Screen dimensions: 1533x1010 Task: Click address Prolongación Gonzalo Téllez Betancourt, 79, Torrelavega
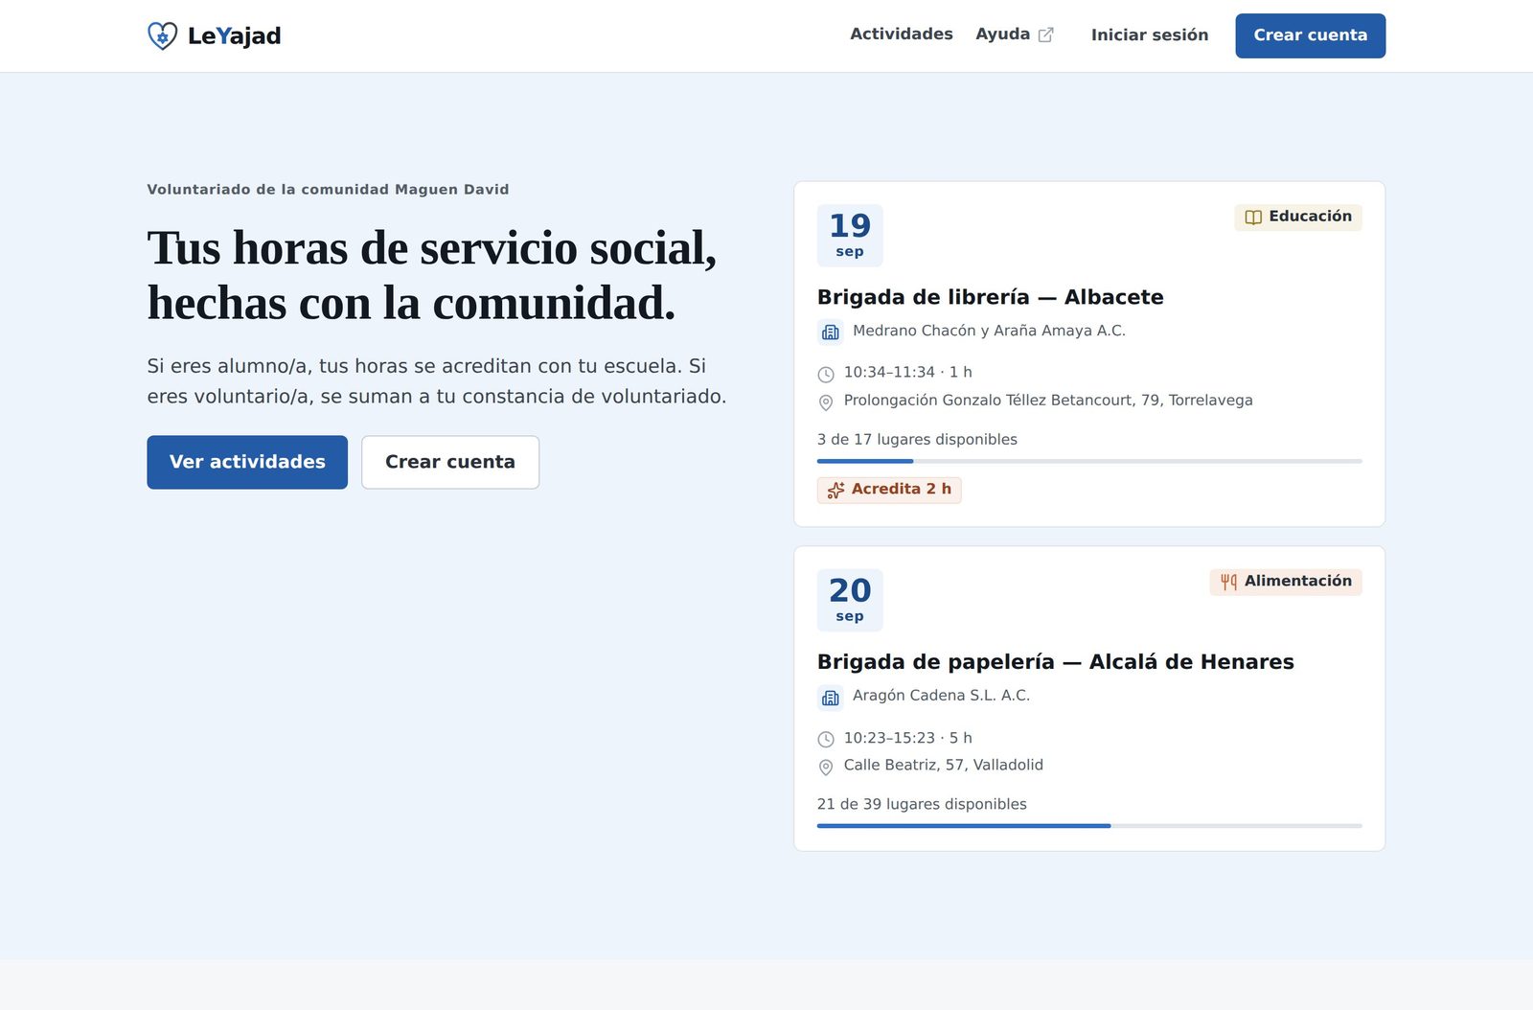click(x=1048, y=401)
